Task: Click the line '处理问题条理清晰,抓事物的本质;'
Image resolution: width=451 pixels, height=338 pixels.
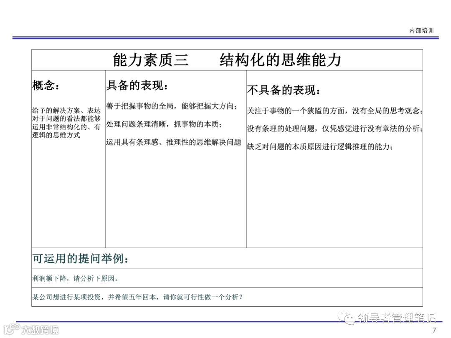Action: pyautogui.click(x=164, y=124)
